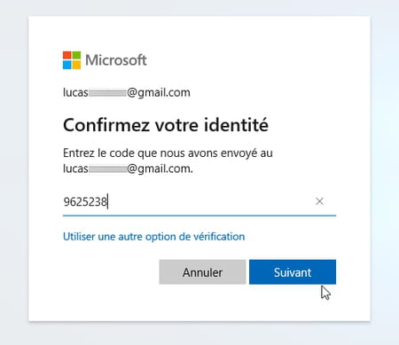The width and height of the screenshot is (399, 345).
Task: Clear the code with the X icon
Action: click(x=319, y=201)
